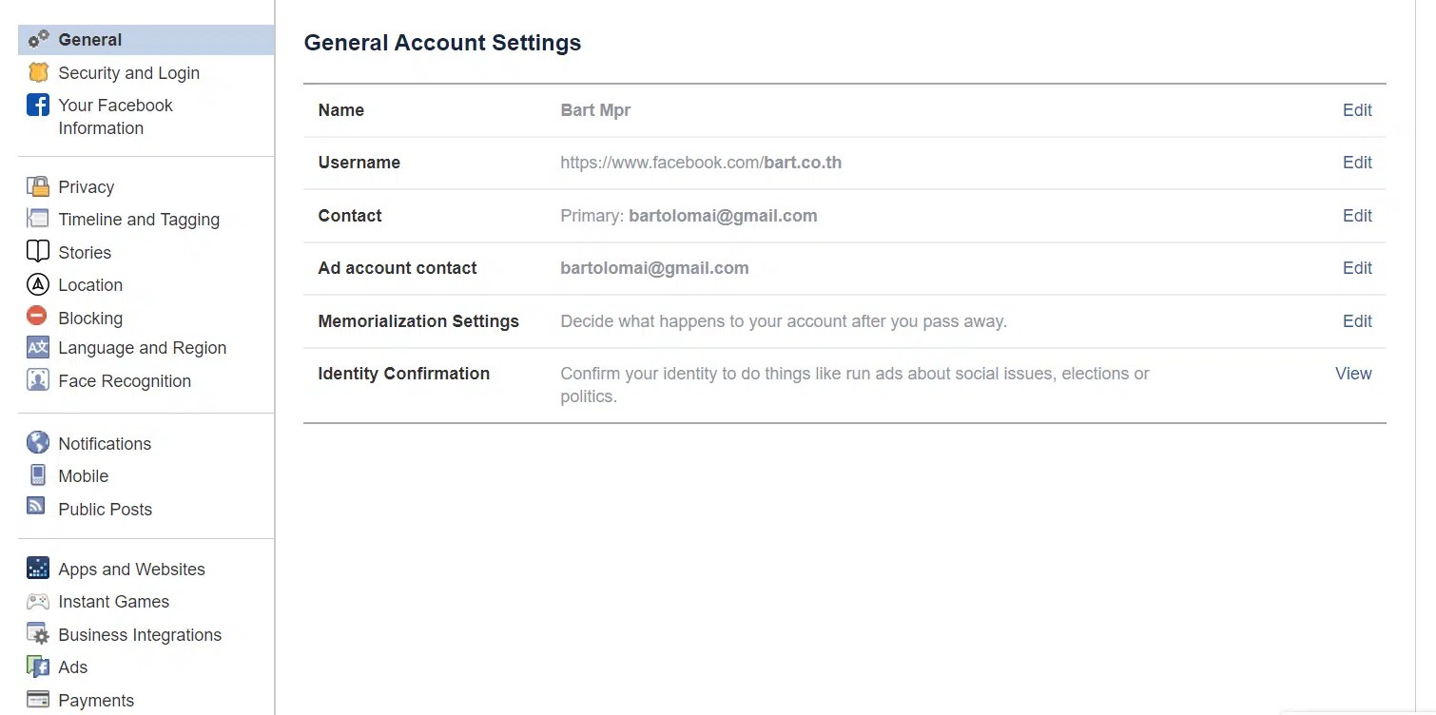This screenshot has height=715, width=1436.
Task: Click the Ad account contact label
Action: coord(398,268)
